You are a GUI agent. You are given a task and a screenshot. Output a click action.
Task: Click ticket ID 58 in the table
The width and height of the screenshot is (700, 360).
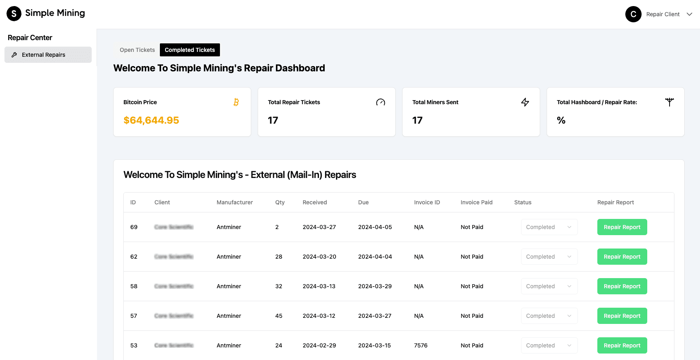[x=134, y=286]
